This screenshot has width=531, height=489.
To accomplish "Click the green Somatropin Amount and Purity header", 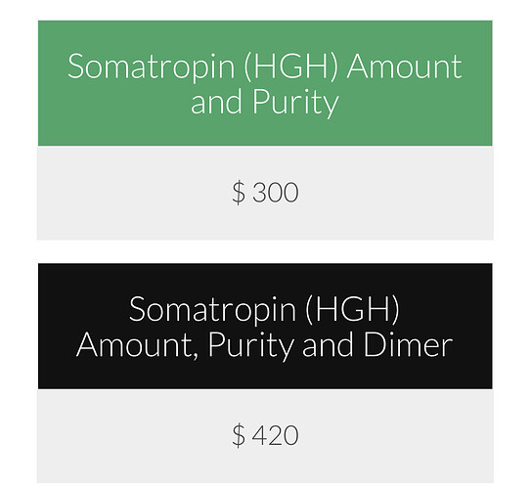I will point(265,83).
